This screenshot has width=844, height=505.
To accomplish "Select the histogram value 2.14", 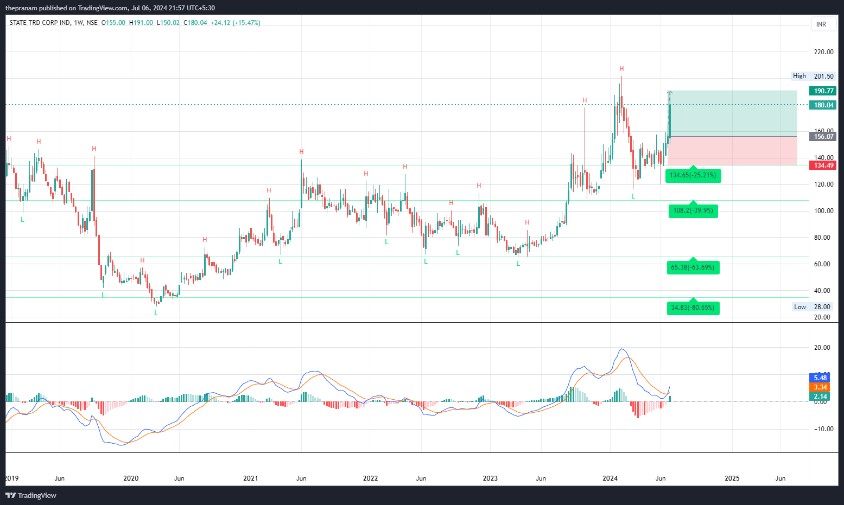I will pyautogui.click(x=820, y=397).
